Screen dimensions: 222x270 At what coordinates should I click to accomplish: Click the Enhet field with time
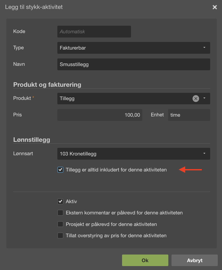click(x=189, y=115)
